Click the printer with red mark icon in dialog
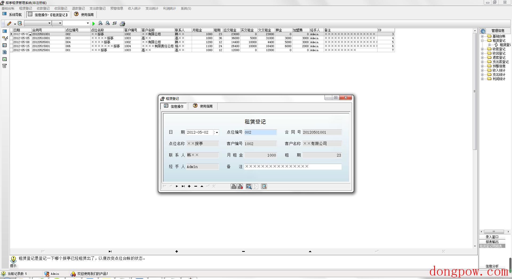The width and height of the screenshot is (512, 279). pos(240,186)
